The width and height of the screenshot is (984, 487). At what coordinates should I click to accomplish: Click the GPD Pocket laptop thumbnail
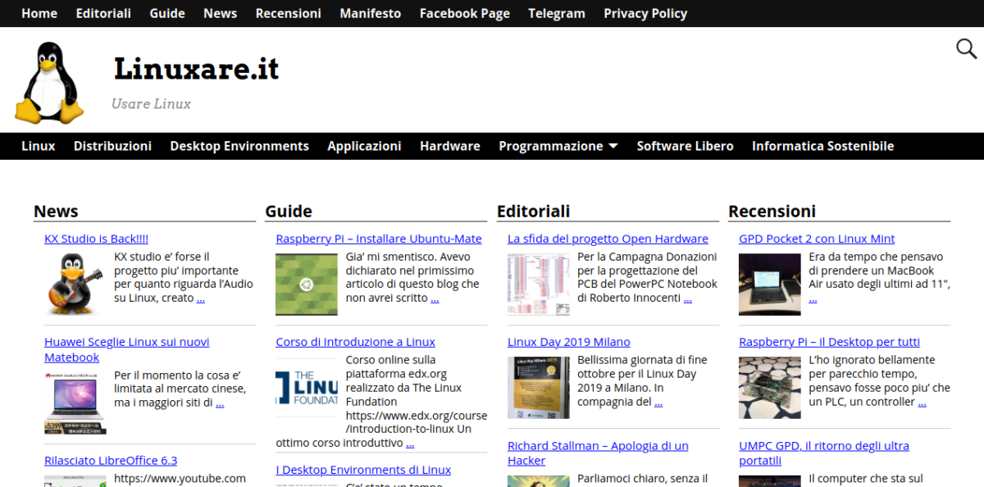click(x=770, y=284)
